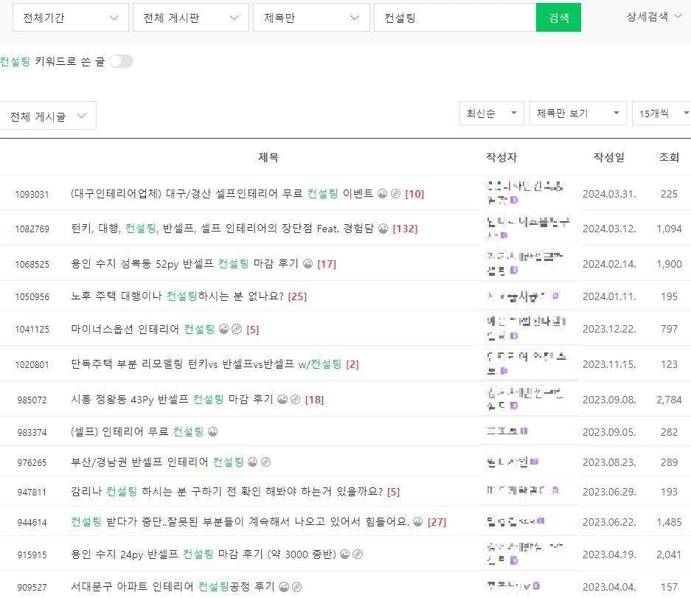Image resolution: width=691 pixels, height=598 pixels.
Task: Click the image icon on 성복동 52py post
Action: [308, 263]
